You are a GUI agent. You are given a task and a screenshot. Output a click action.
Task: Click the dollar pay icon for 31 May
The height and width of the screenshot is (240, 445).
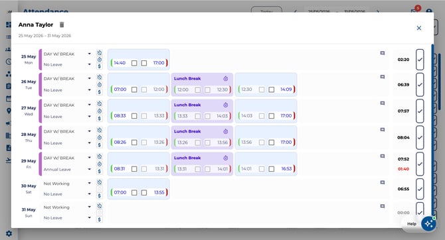(100, 219)
